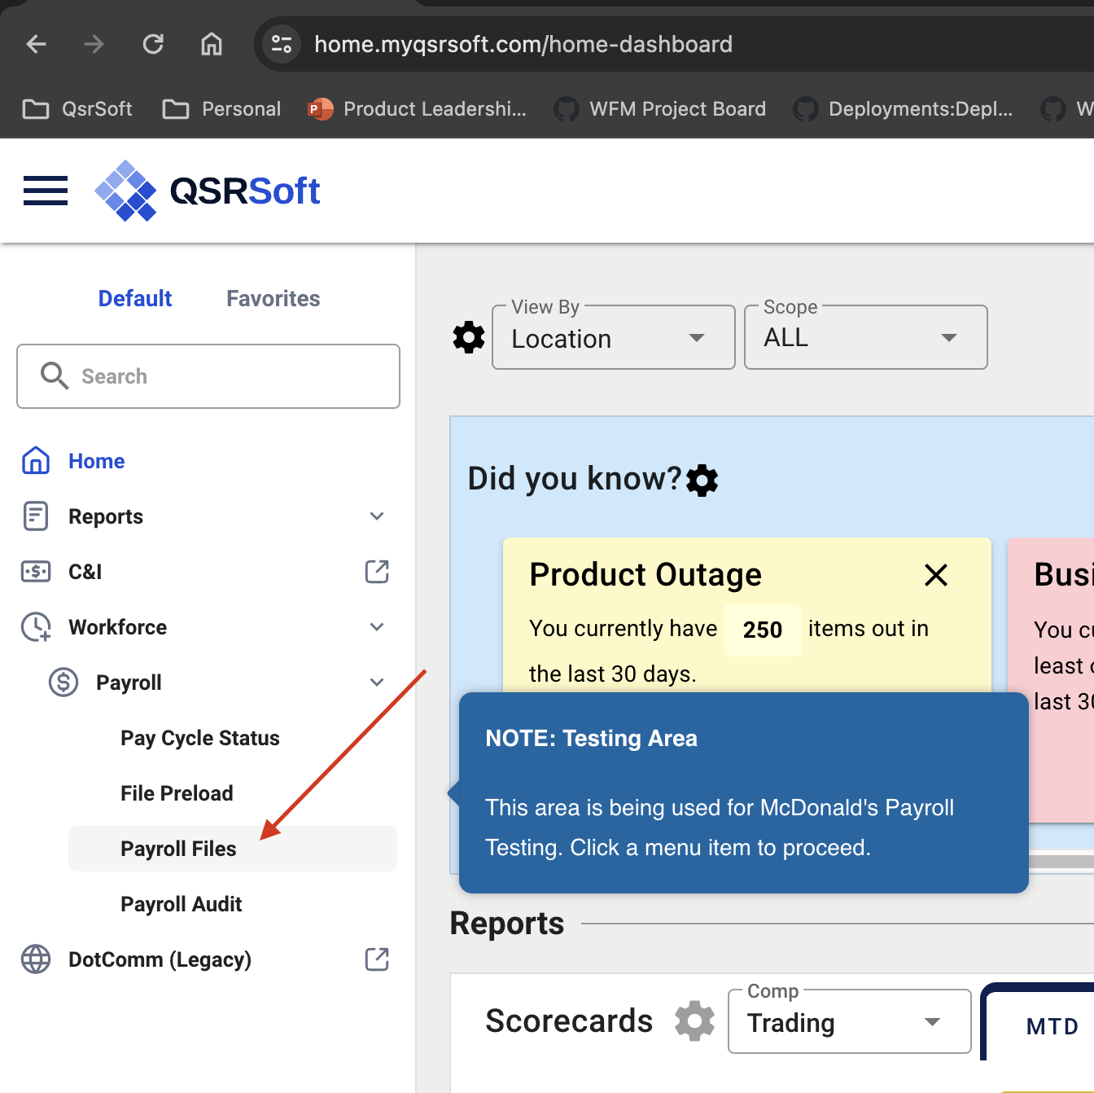Click the Reports document icon
The image size is (1094, 1093).
tap(36, 516)
